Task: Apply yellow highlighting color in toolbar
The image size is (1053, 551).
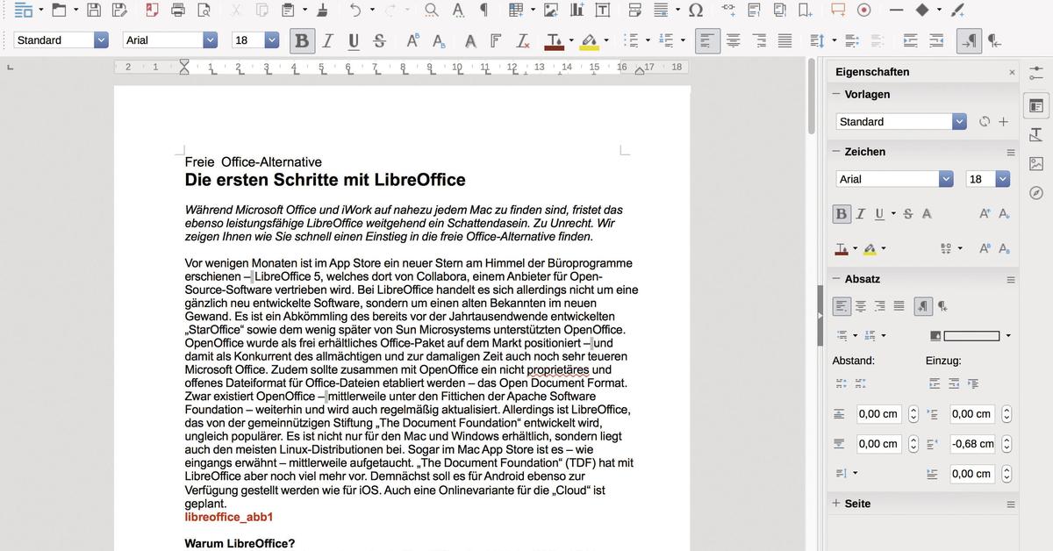Action: pyautogui.click(x=589, y=40)
